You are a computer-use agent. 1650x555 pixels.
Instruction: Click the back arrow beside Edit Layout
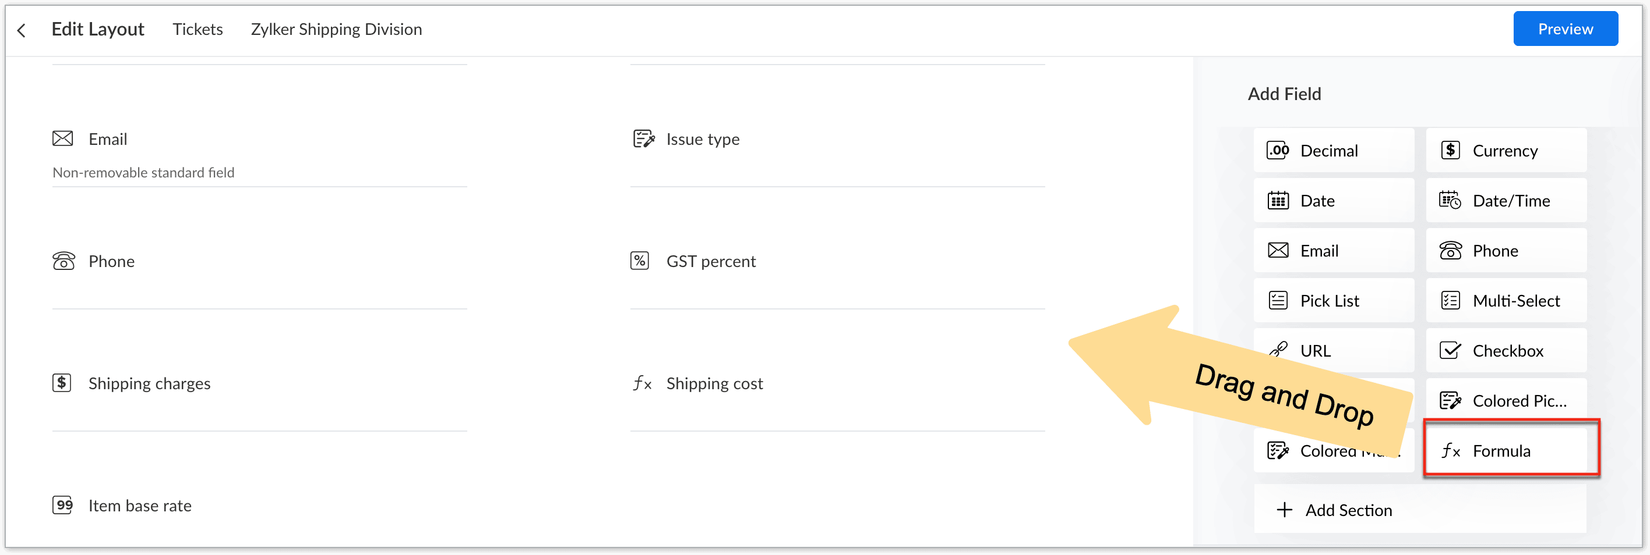pyautogui.click(x=22, y=30)
